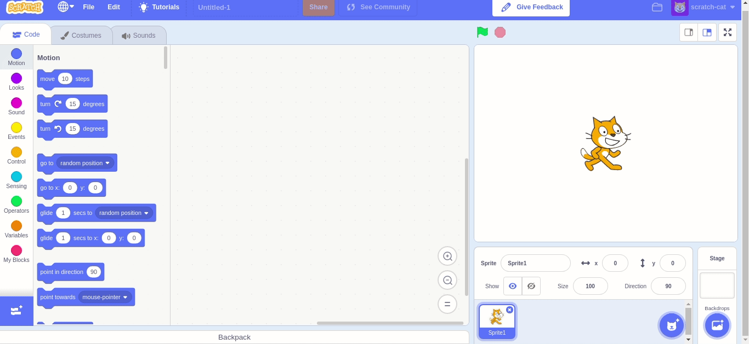Open scratch-cat account dropdown

coord(704,7)
